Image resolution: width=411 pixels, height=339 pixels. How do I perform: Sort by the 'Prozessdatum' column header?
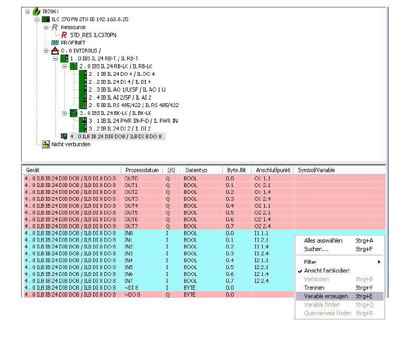tap(141, 170)
